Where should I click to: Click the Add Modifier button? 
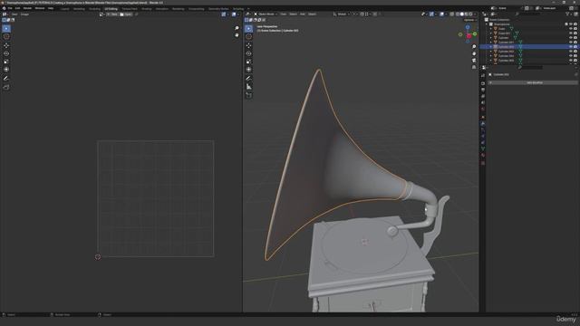pos(534,82)
